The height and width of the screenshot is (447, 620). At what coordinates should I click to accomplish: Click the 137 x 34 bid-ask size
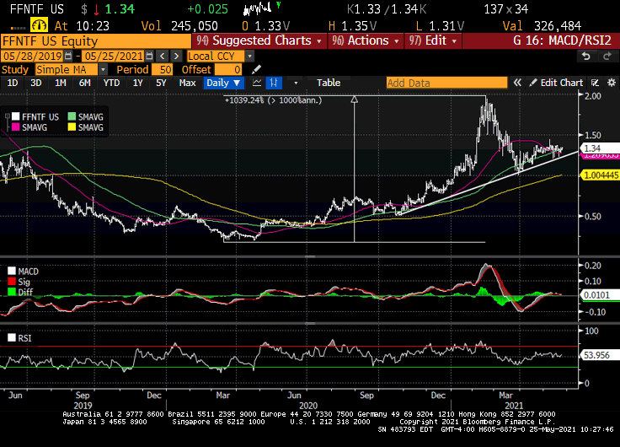[506, 8]
